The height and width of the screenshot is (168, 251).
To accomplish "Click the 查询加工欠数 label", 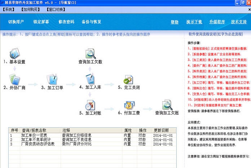I will (90, 62).
